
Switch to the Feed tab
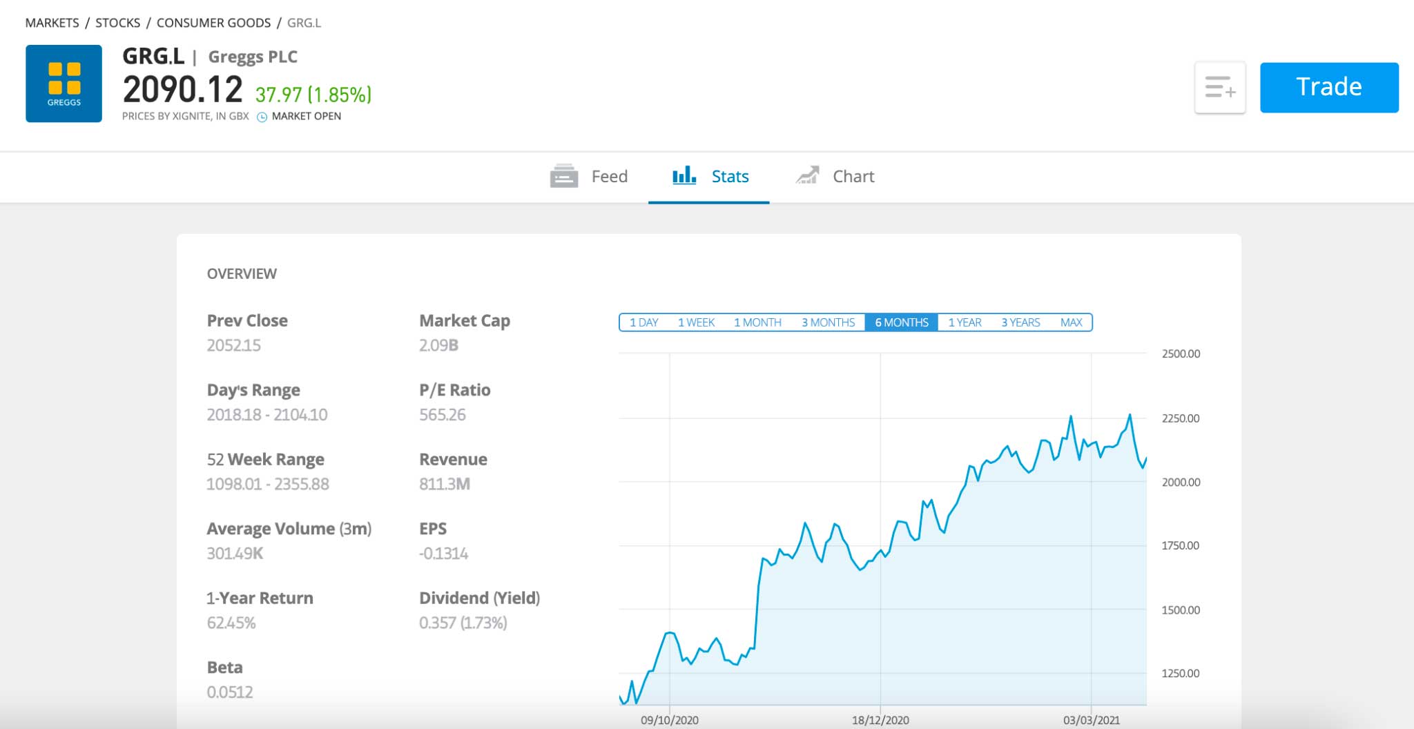click(x=589, y=177)
